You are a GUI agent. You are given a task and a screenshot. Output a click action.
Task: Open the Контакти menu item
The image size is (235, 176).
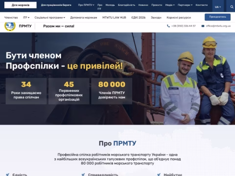point(202,5)
